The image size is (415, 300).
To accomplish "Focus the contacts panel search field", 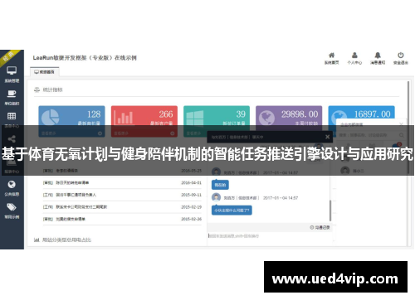I will point(368,135).
